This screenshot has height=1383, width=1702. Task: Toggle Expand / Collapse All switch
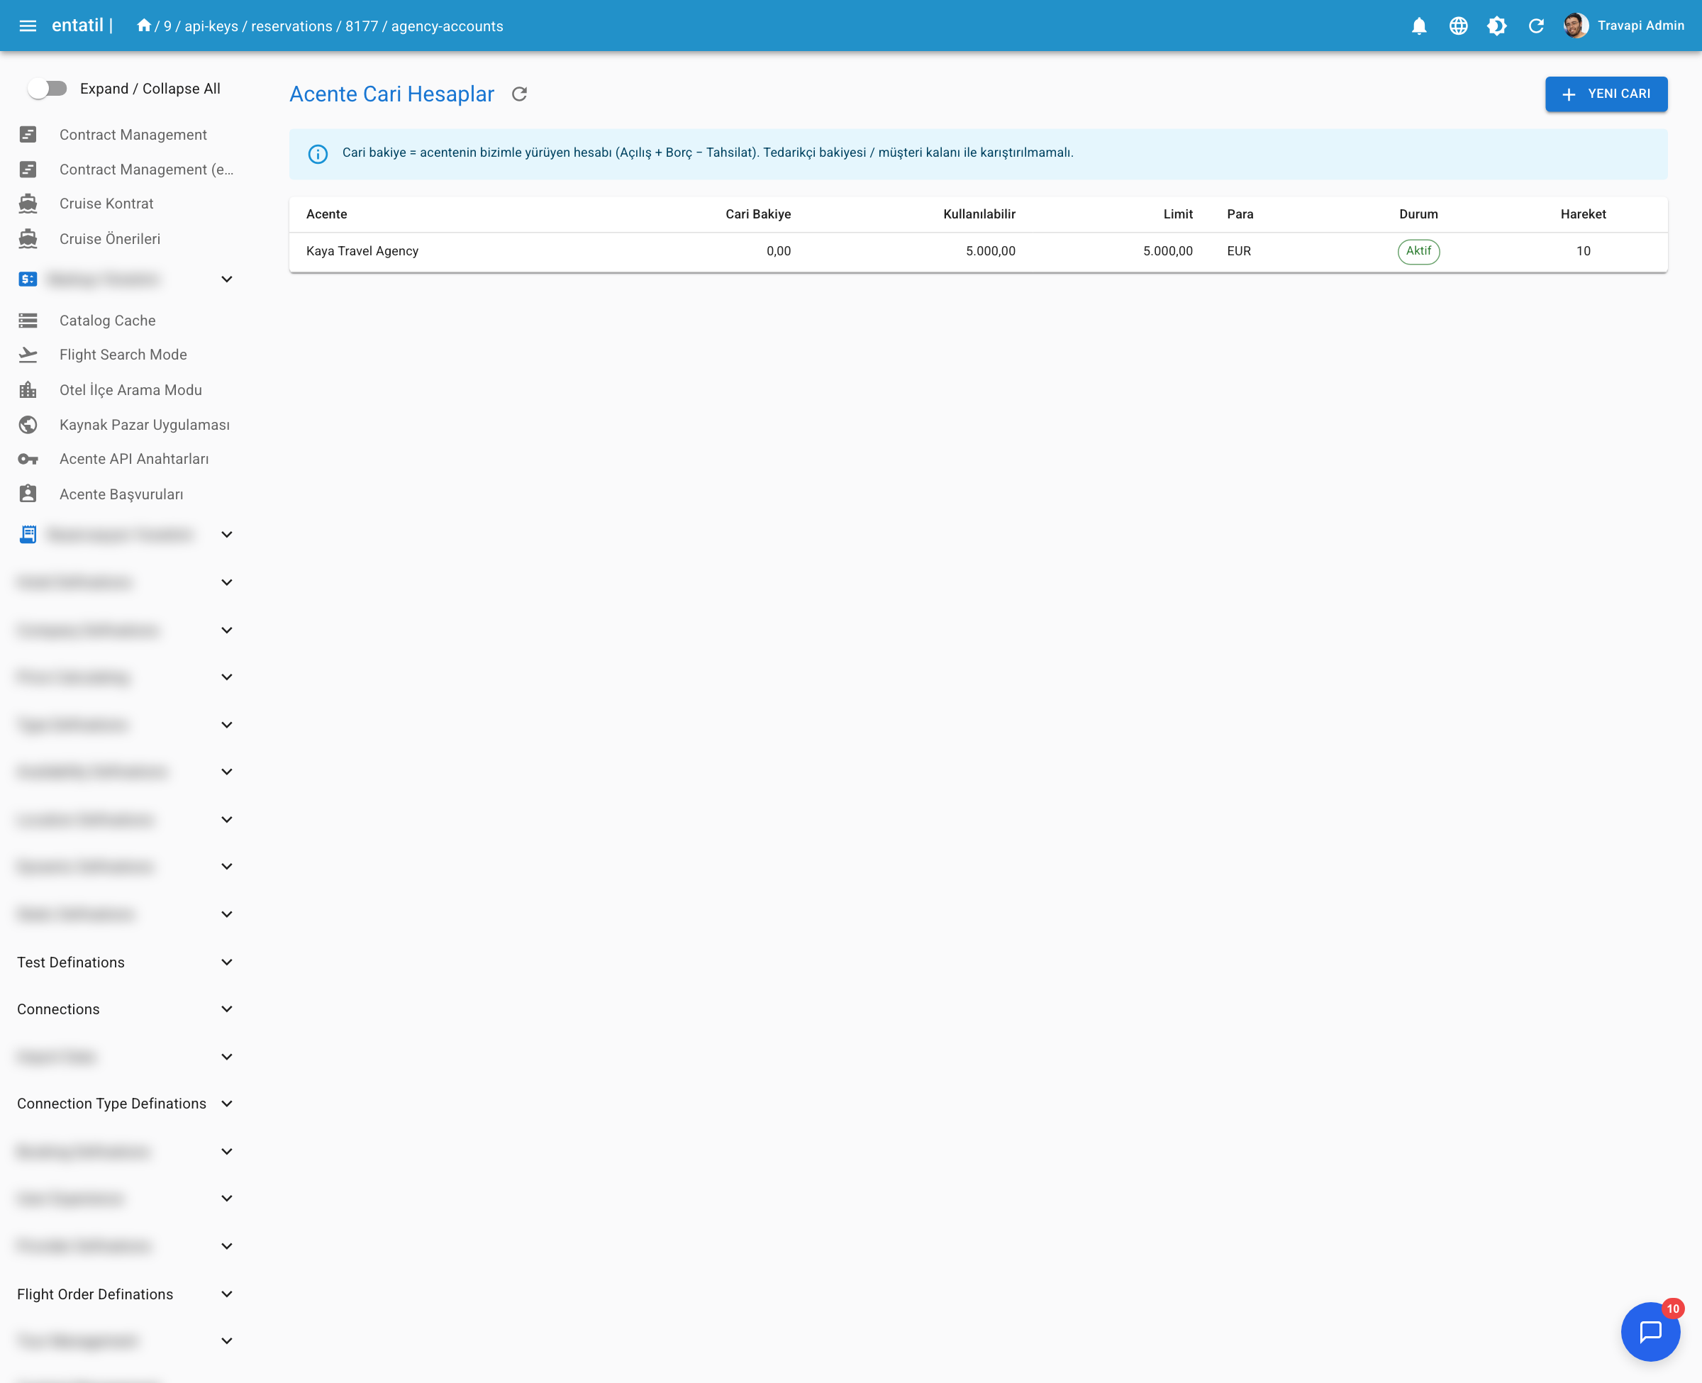pyautogui.click(x=47, y=89)
